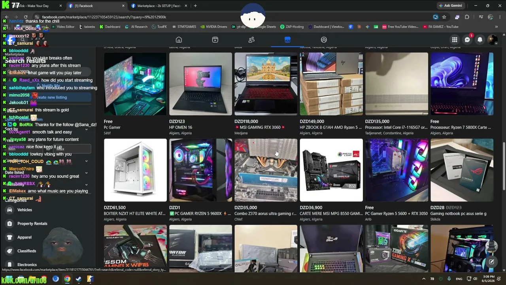Screen dimensions: 506x285
Task: Click the Property Rentals category icon
Action: coord(9,224)
